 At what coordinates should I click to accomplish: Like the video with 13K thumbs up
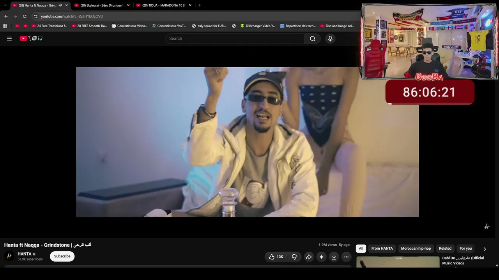[x=276, y=257]
